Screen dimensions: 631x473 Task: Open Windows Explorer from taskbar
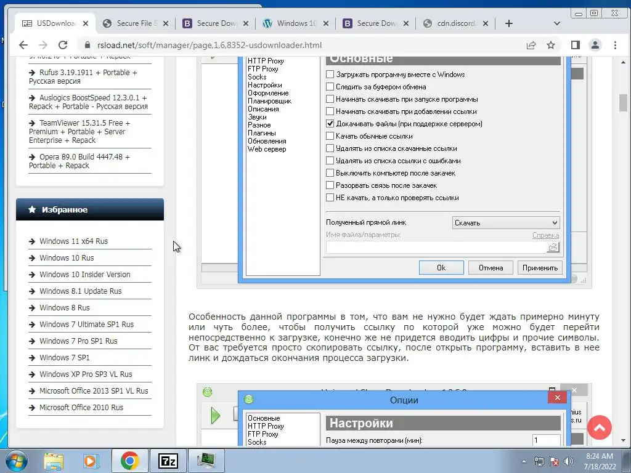point(54,461)
